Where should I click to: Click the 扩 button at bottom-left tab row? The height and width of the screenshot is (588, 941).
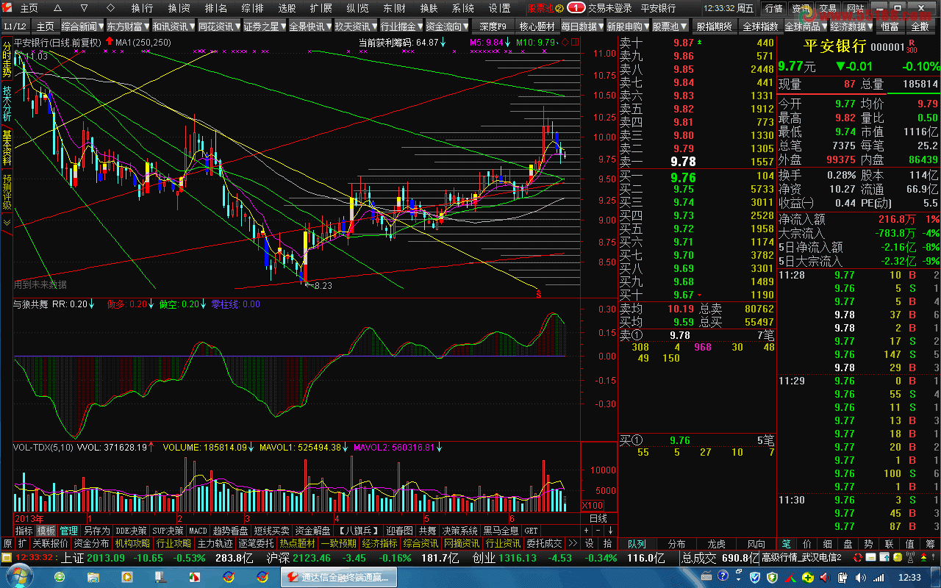pos(22,544)
